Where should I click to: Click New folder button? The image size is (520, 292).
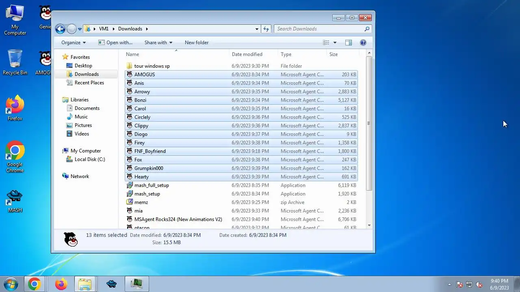tap(197, 43)
